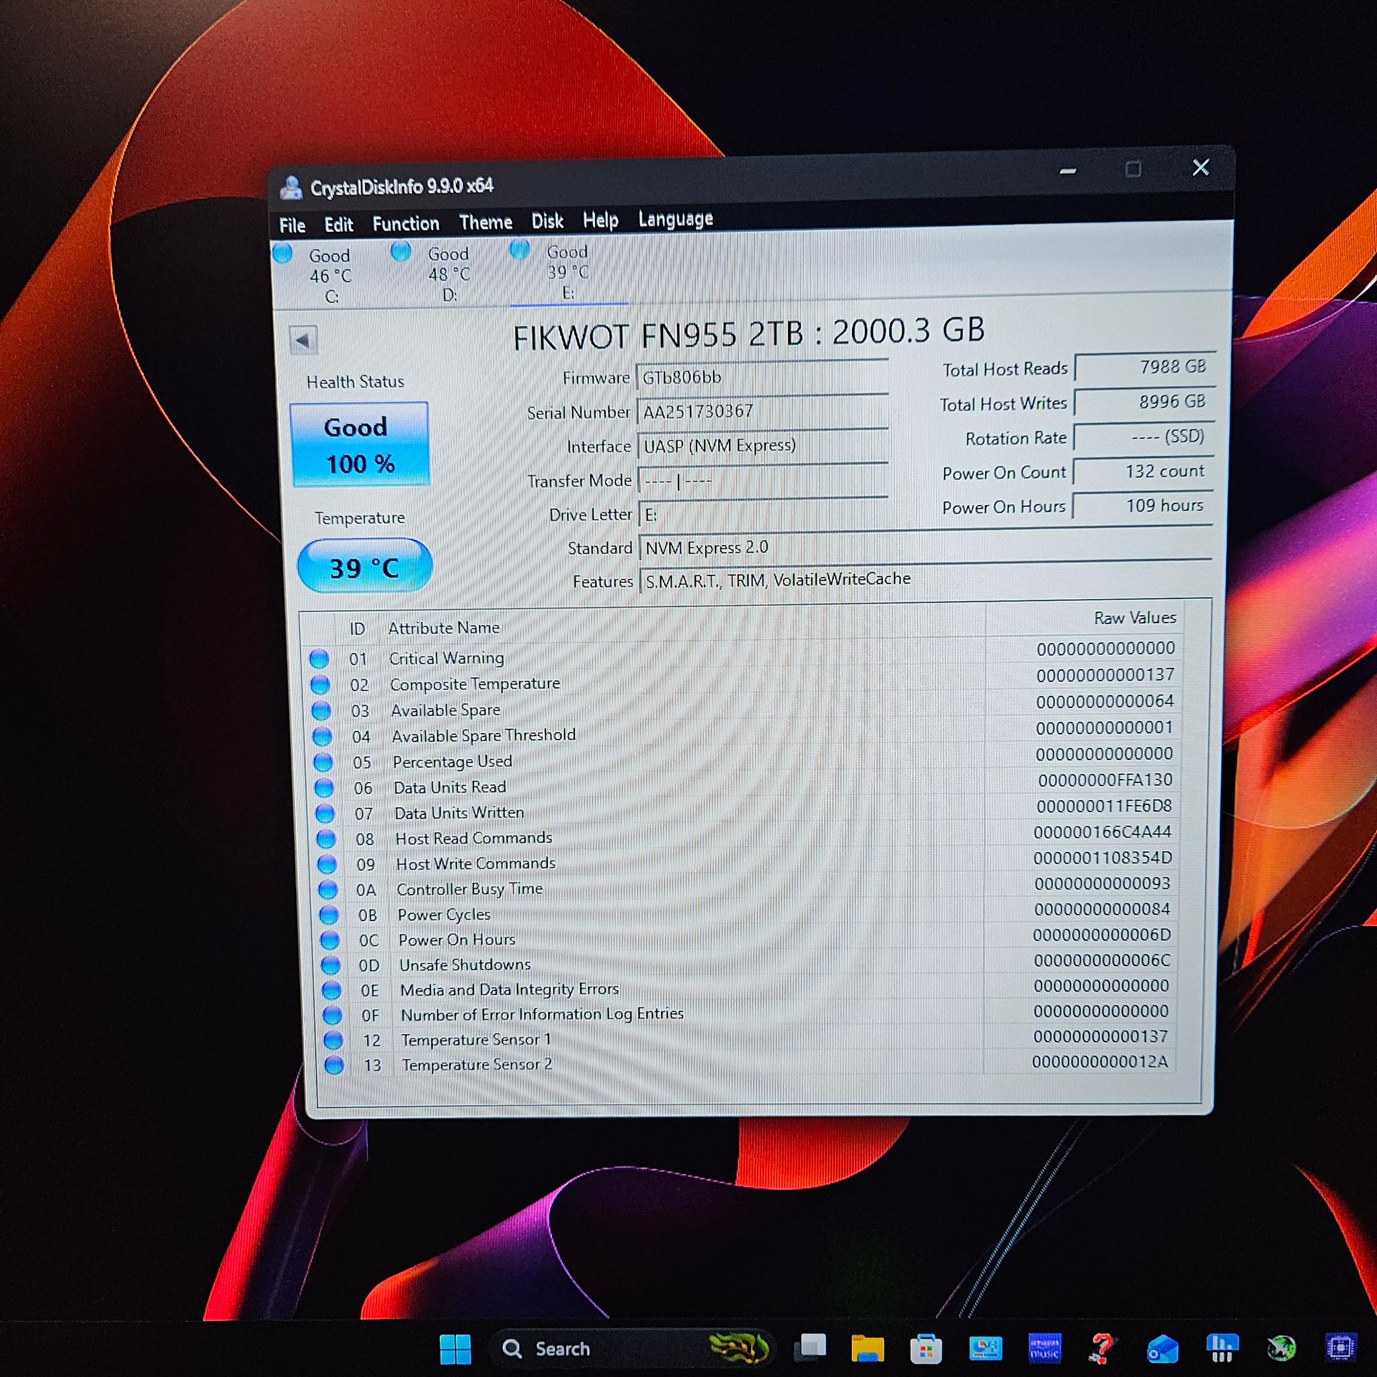Click status orb for Power Cycles row
Screen dimensions: 1377x1377
pyautogui.click(x=329, y=915)
